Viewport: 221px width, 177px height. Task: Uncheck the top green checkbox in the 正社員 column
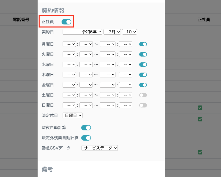[x=200, y=108]
